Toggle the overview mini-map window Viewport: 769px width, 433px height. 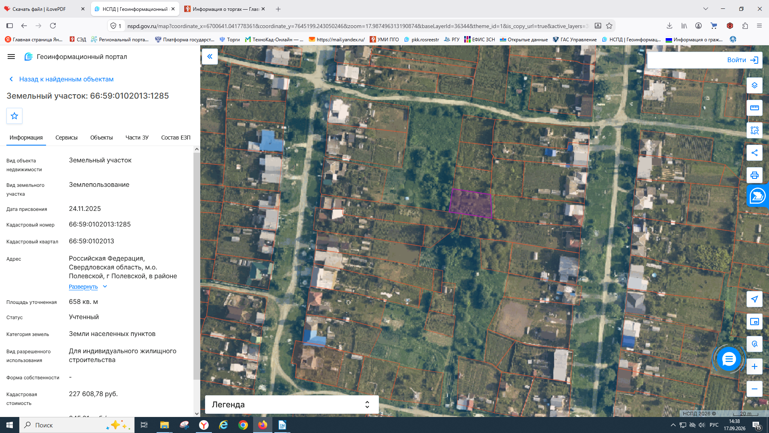tap(755, 322)
